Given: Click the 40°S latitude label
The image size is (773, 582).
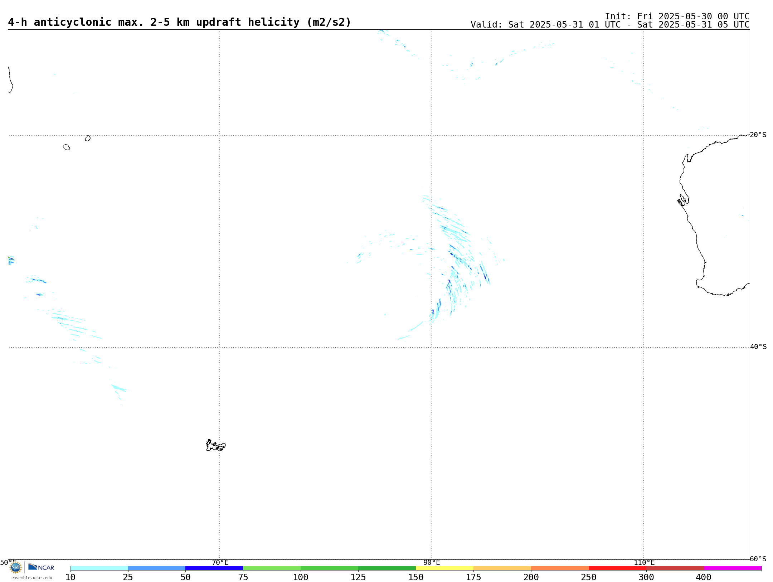Looking at the screenshot, I should [758, 347].
